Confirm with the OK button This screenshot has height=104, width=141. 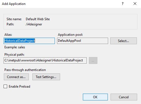tap(95, 97)
